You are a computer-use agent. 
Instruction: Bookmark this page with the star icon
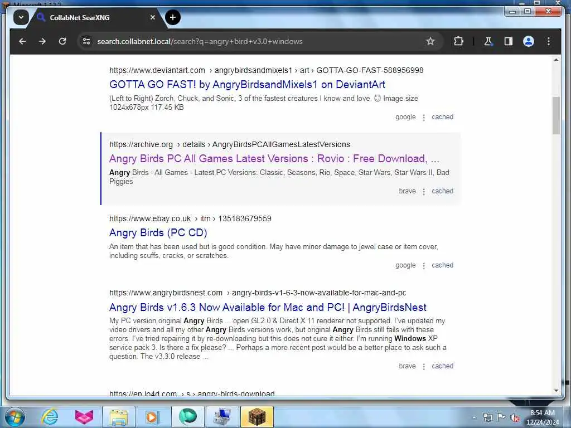(430, 41)
